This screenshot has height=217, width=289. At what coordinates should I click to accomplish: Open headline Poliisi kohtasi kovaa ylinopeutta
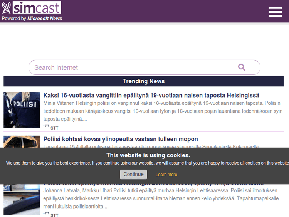[x=121, y=139]
